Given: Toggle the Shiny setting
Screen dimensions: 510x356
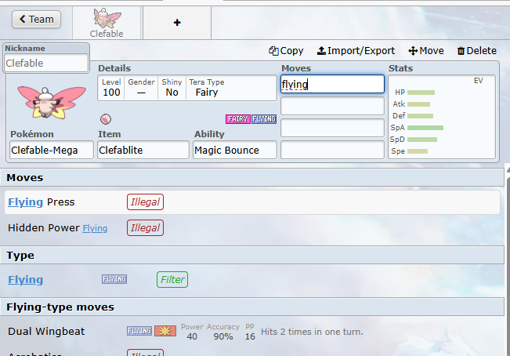Looking at the screenshot, I should coord(172,88).
